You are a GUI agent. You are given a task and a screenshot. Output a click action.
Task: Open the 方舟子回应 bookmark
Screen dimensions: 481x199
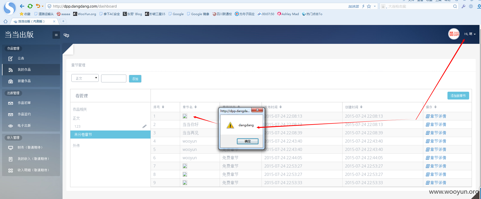point(245,14)
